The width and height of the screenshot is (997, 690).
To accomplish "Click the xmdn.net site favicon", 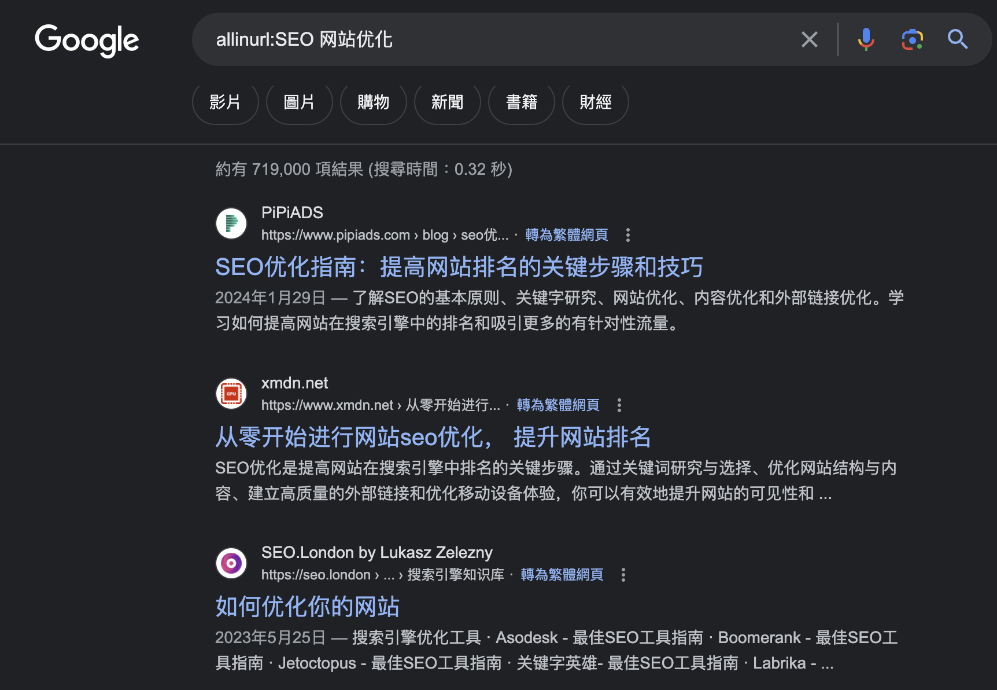I will (231, 394).
